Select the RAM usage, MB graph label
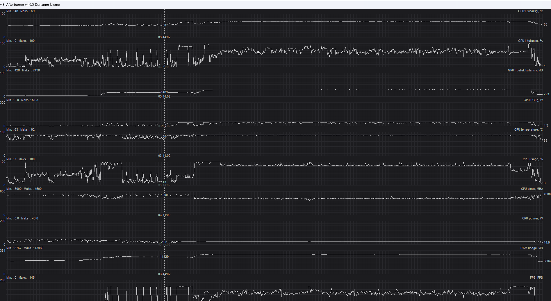Screen dimensions: 551x301 point(532,248)
